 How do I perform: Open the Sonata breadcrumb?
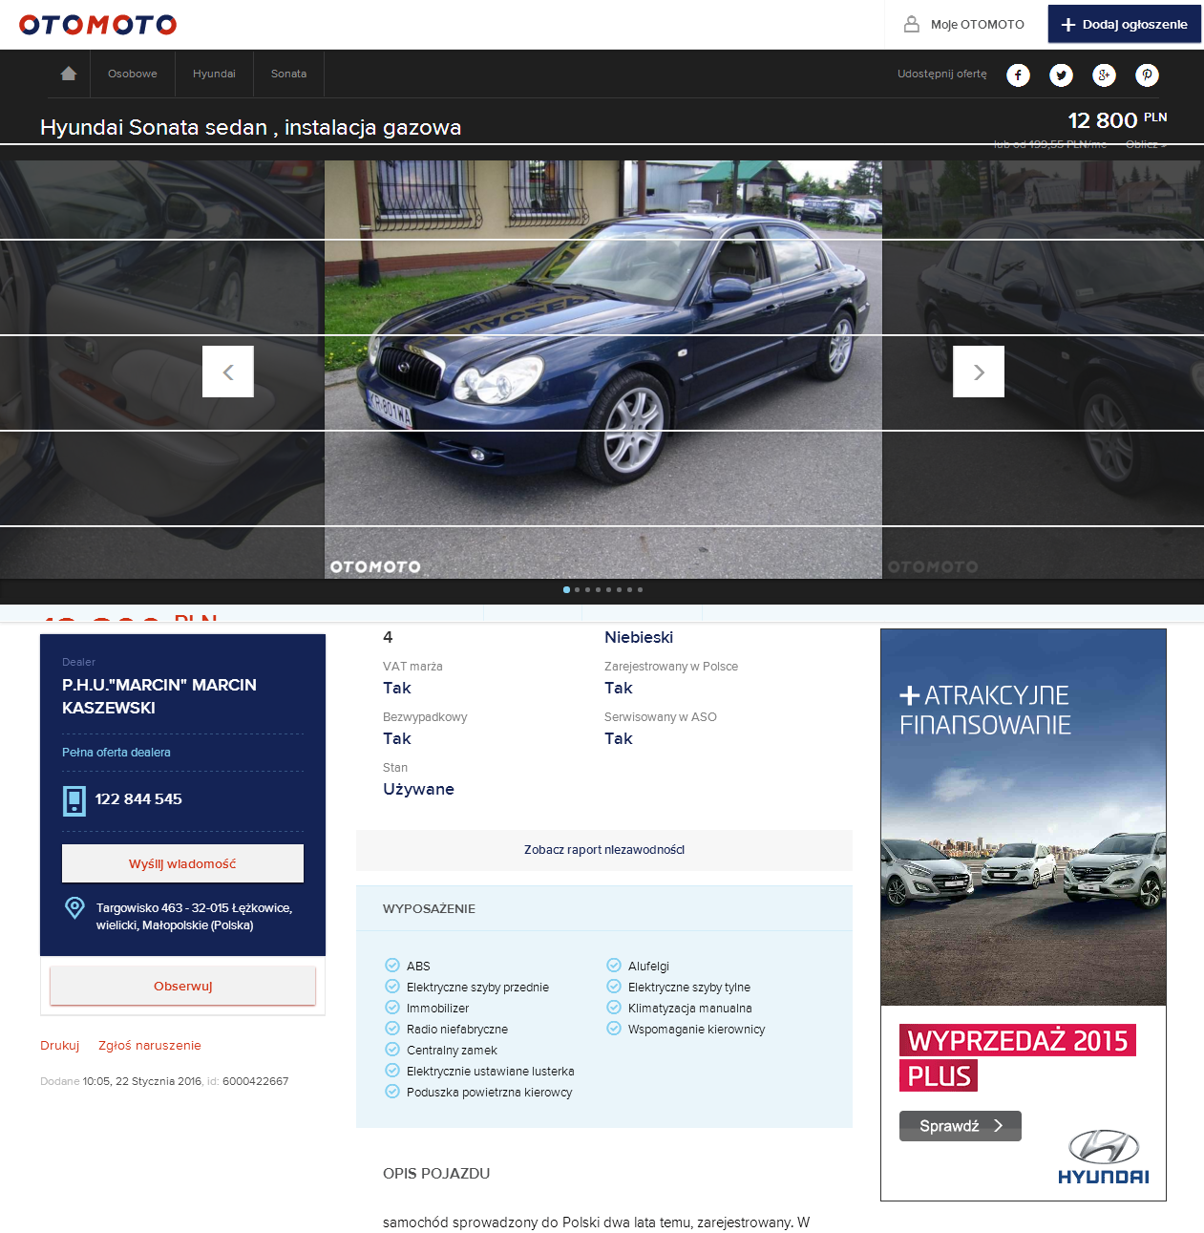(x=288, y=74)
